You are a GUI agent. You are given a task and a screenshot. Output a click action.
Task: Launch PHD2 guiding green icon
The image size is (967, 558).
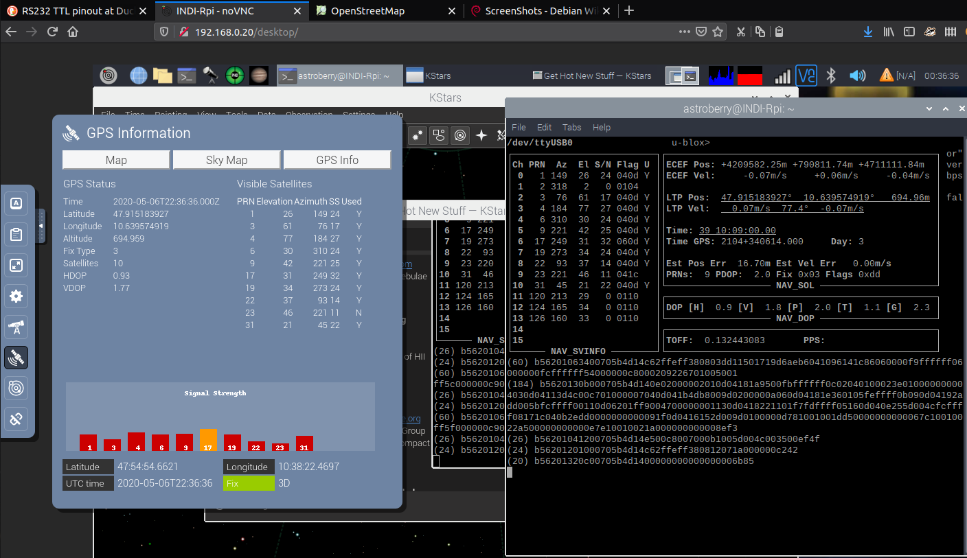[235, 75]
